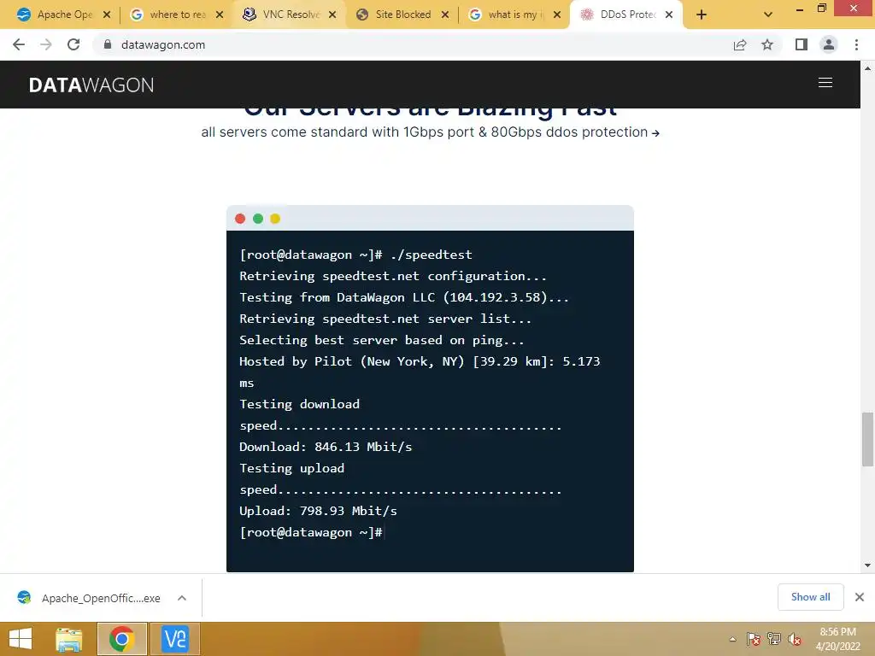This screenshot has width=875, height=656.
Task: Close the Apache OpenOffice tab
Action: [107, 15]
